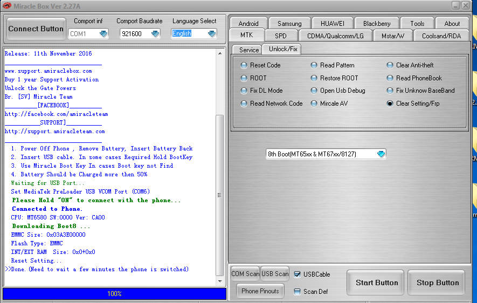Select the Read PhoneBook option
Screen dimensions: 477x303
tap(390, 78)
